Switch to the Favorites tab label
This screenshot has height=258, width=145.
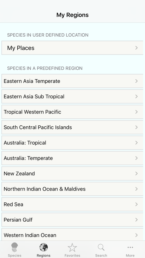pos(72,255)
